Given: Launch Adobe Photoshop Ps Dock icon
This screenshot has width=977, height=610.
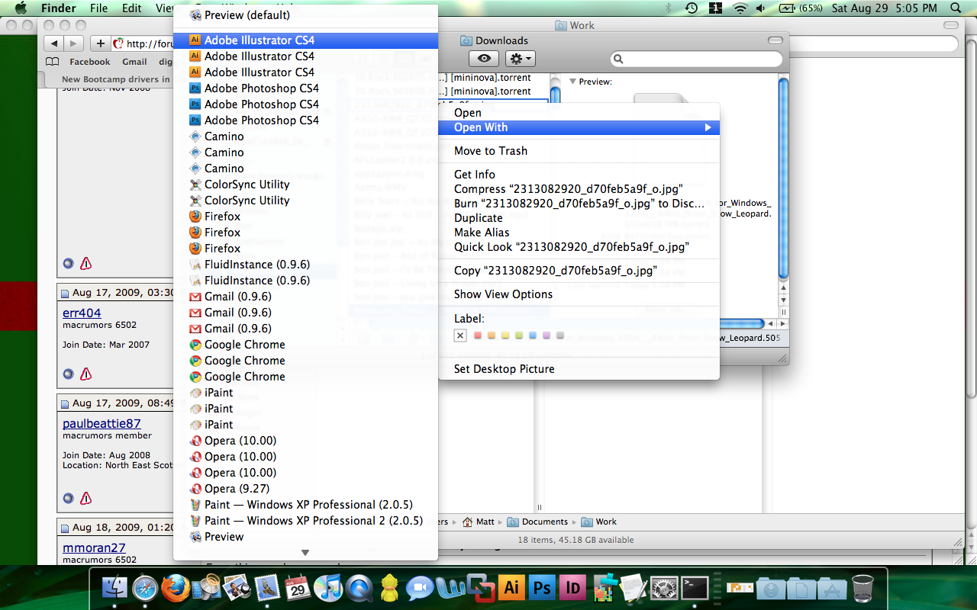Looking at the screenshot, I should pos(542,588).
